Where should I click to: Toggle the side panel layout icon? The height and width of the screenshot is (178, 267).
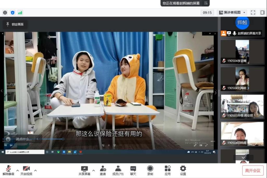(x=262, y=13)
